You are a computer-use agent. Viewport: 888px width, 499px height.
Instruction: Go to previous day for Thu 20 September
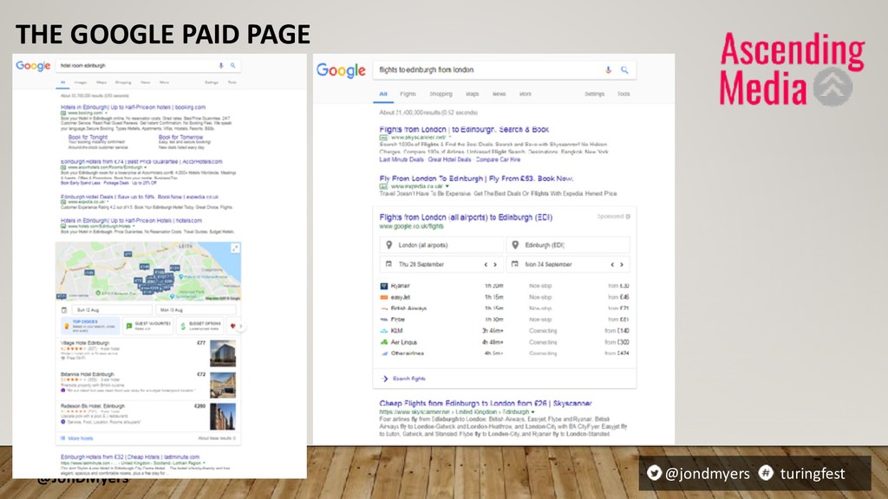point(486,265)
